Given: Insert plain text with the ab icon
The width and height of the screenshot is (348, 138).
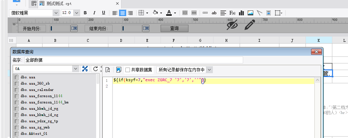Looking at the screenshot, I should pos(214,13).
